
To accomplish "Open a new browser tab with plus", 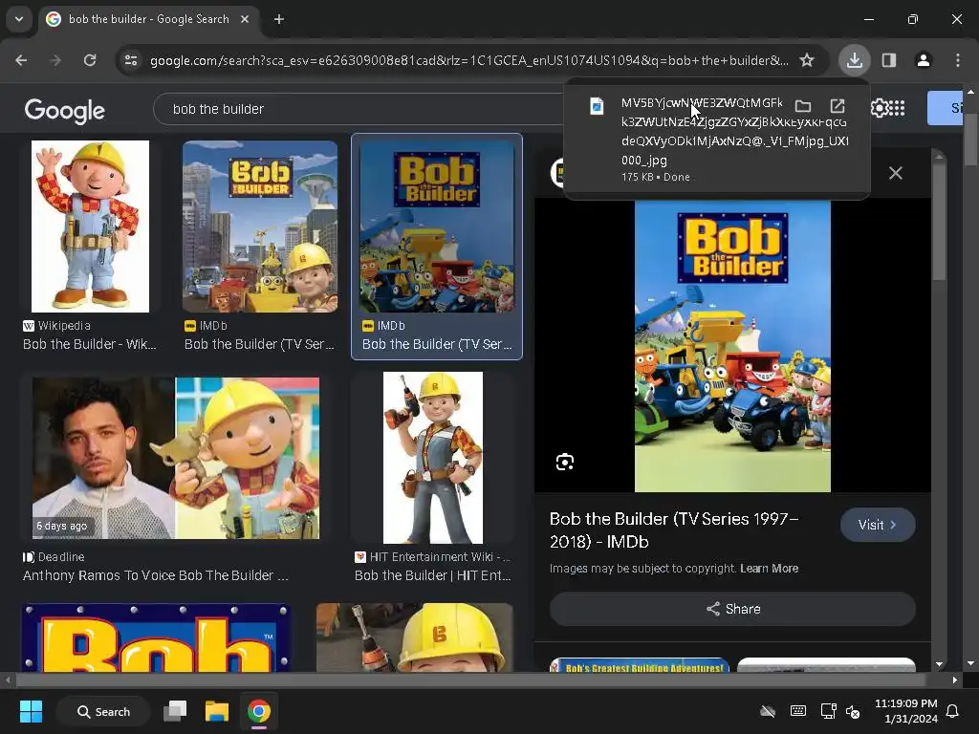I will click(279, 19).
